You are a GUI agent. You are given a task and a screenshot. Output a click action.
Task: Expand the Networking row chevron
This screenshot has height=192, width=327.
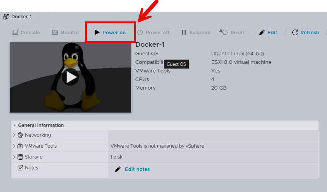coord(14,135)
